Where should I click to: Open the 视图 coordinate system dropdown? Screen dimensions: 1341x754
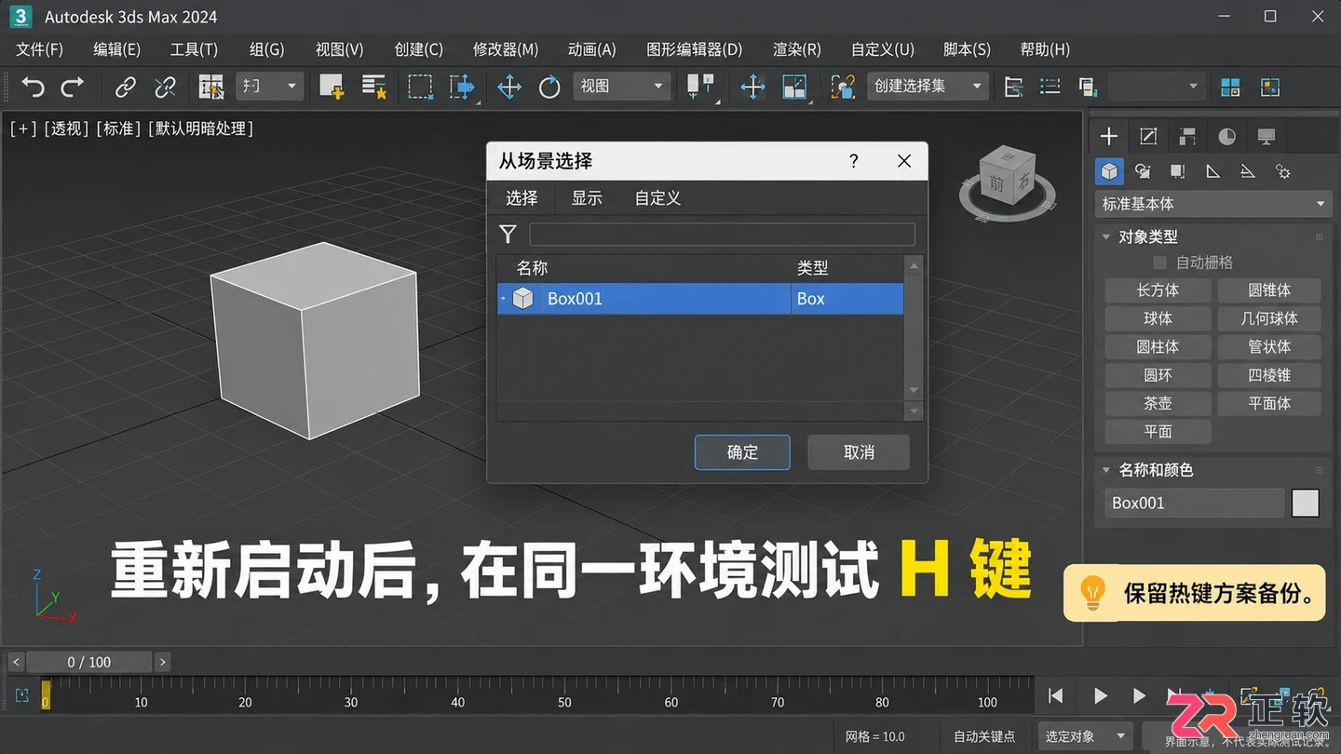click(x=621, y=87)
